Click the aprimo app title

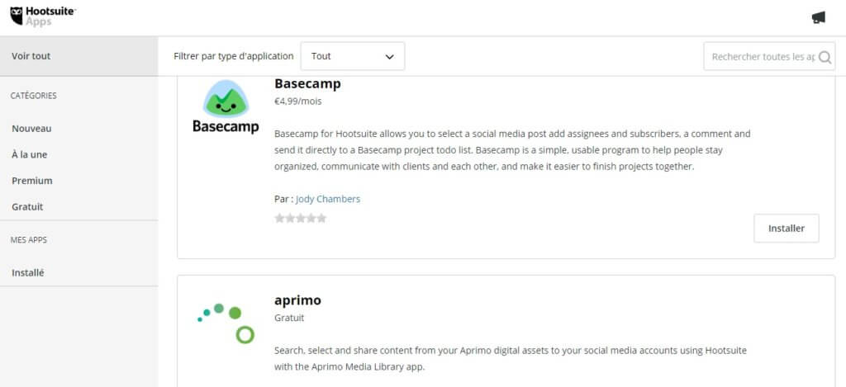[297, 300]
